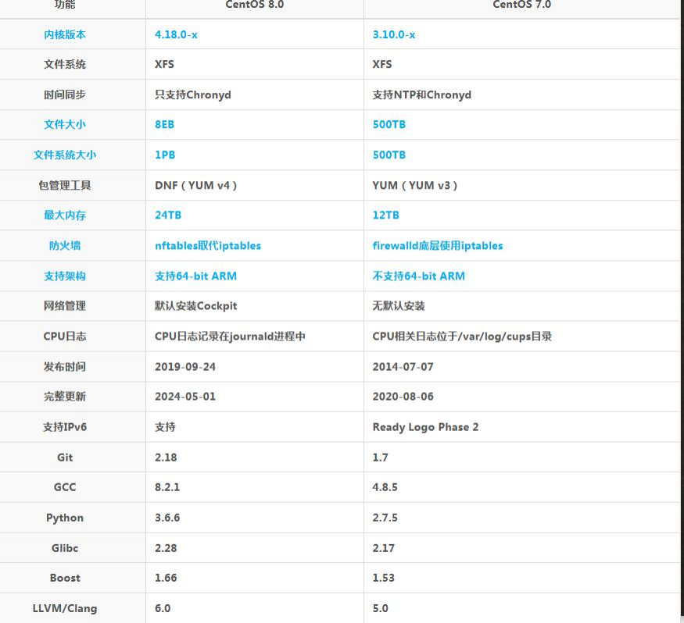Image resolution: width=684 pixels, height=623 pixels.
Task: Click Git version '2.18'
Action: (166, 457)
